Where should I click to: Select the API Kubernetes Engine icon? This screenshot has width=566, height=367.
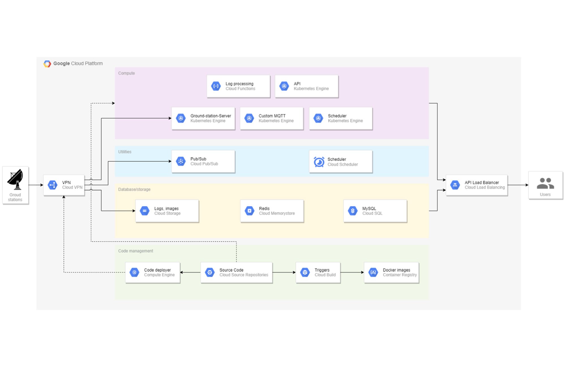[x=284, y=86]
